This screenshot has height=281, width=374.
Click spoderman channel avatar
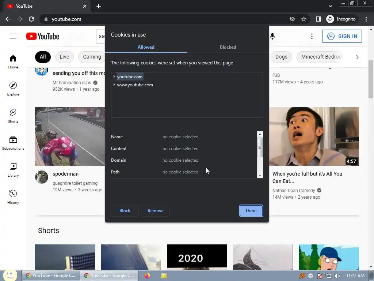(42, 177)
